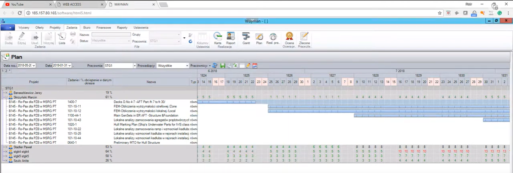Open the Prowadzący dropdown list
Viewport: 513px width, 173px height.
tap(187, 65)
